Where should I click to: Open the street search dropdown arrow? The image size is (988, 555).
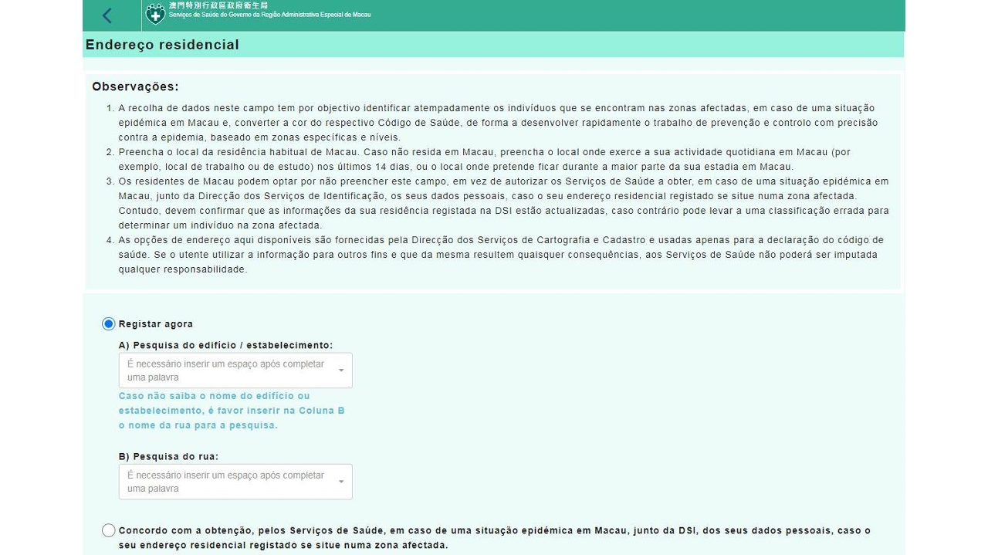click(x=341, y=482)
